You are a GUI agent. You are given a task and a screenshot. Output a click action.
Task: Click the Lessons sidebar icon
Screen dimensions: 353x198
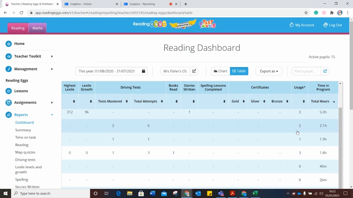9,91
